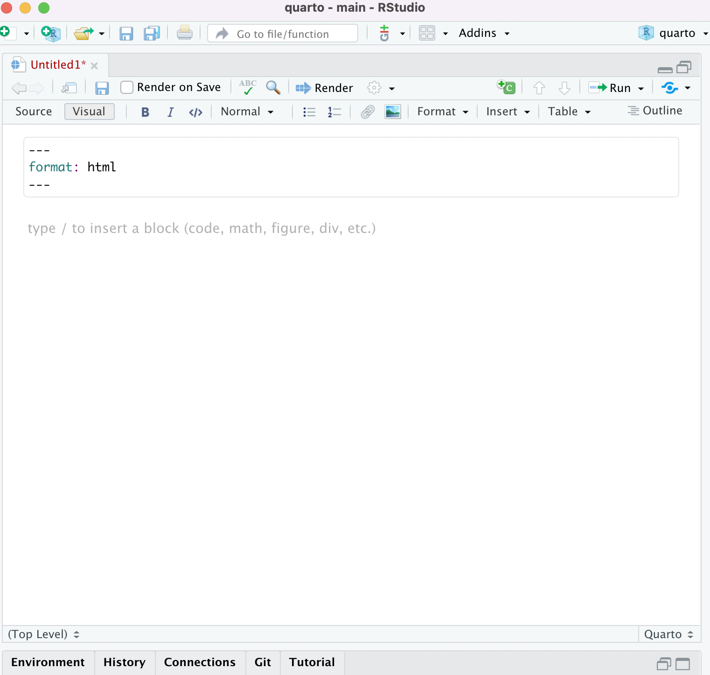The width and height of the screenshot is (710, 675).
Task: Switch to the Git tab
Action: click(x=263, y=662)
